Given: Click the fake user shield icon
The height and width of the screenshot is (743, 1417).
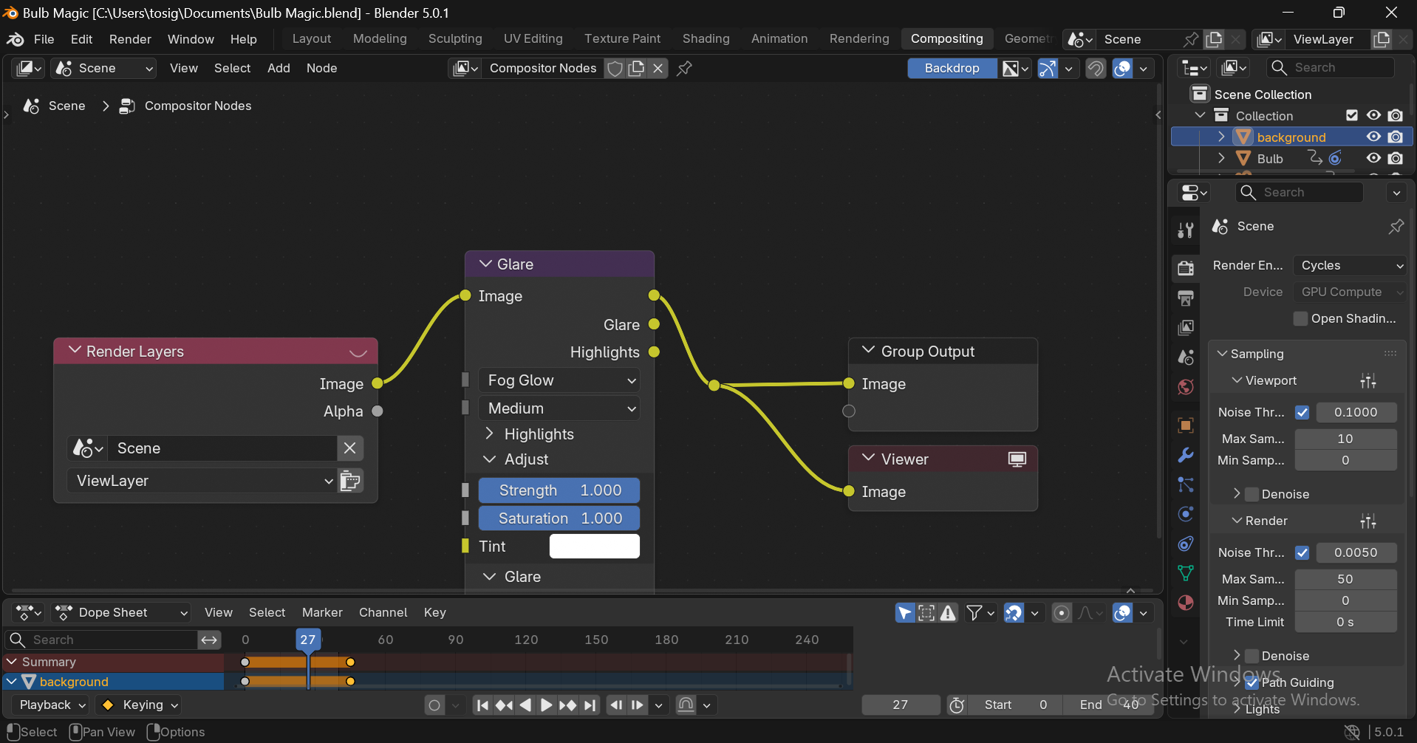Looking at the screenshot, I should click(x=615, y=69).
